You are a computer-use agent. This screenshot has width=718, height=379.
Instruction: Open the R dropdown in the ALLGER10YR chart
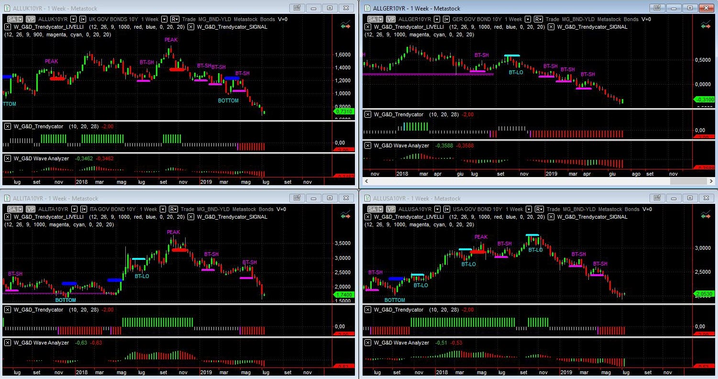[538, 19]
